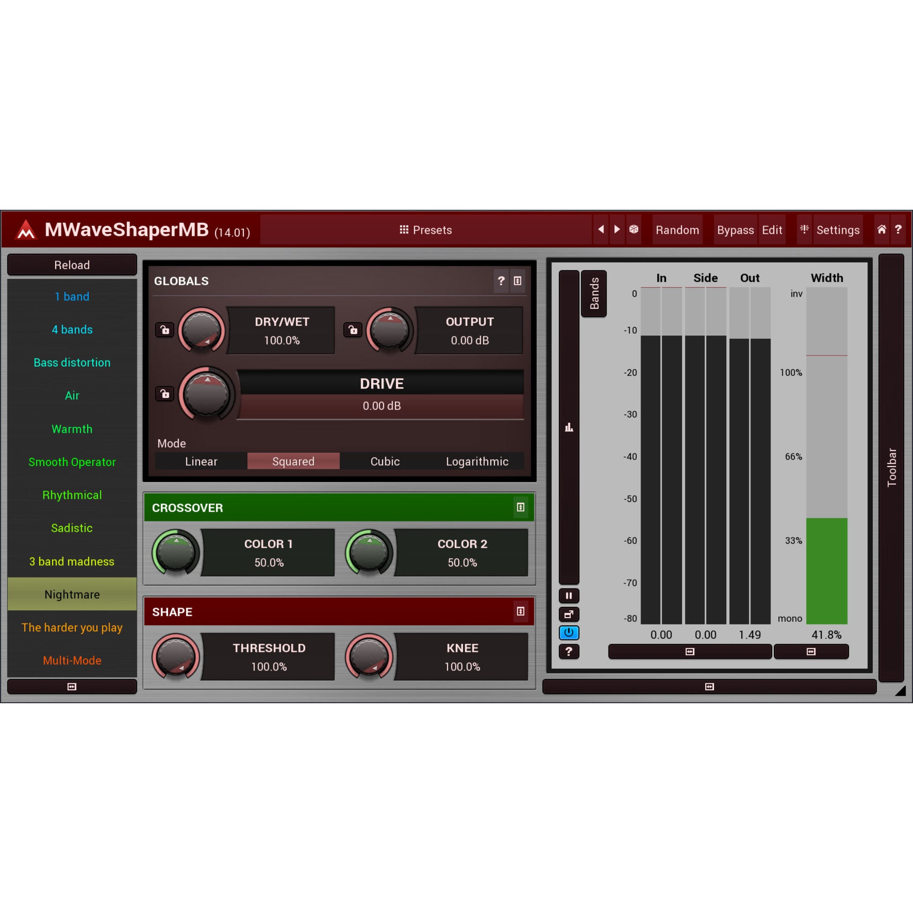This screenshot has height=913, width=913.
Task: Click the next preset arrow
Action: pyautogui.click(x=617, y=230)
